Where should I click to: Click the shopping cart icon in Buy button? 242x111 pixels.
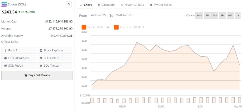coord(26,75)
